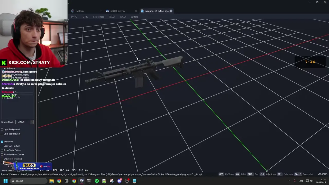This screenshot has width=329, height=185.
Task: Close the pak01_dir.vpk tab
Action: [136, 11]
